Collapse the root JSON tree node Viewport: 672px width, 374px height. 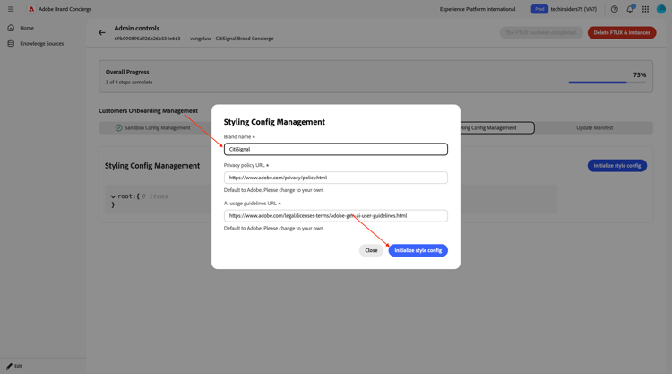click(x=113, y=196)
